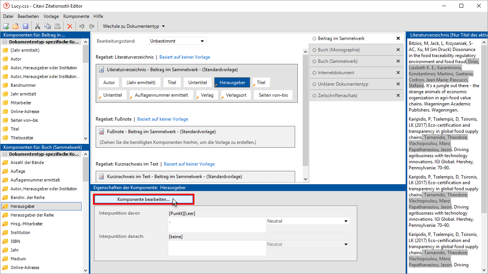Image resolution: width=488 pixels, height=274 pixels.
Task: Choose the Unklarer Dokumententyp radio option
Action: point(314,84)
